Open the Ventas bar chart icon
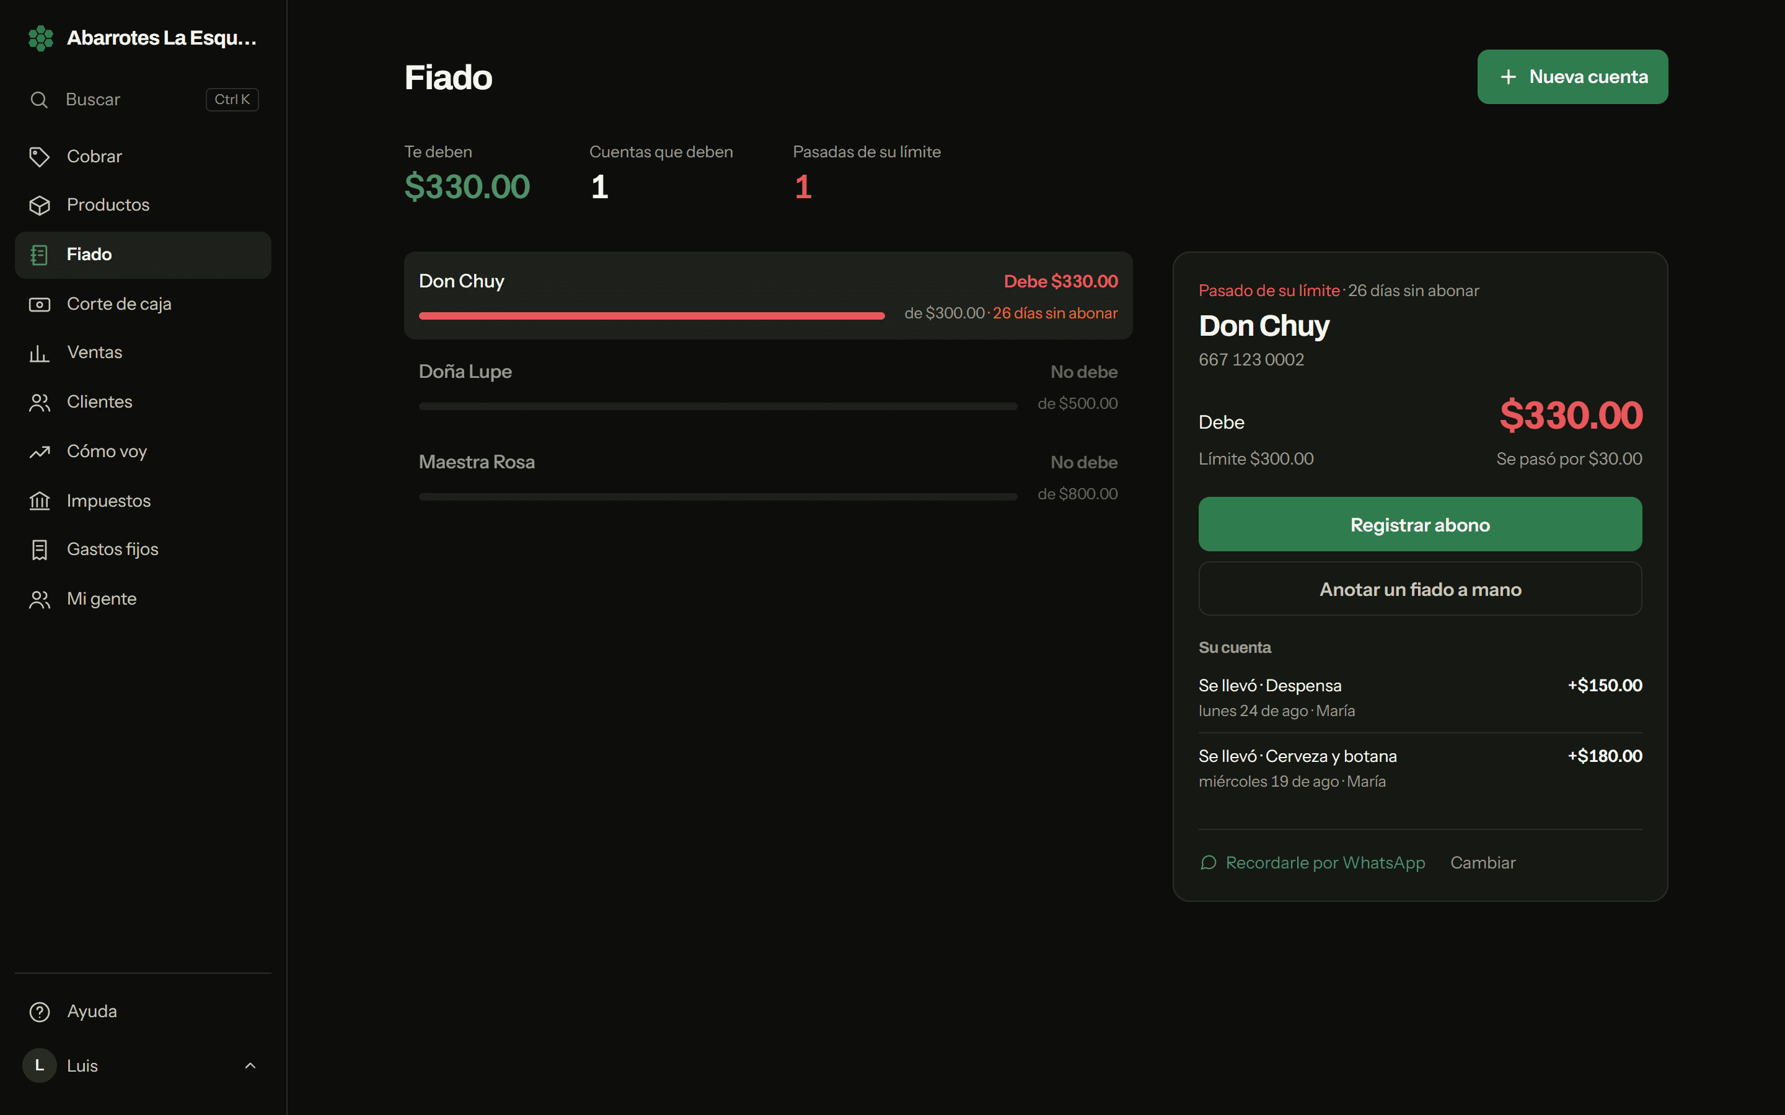The image size is (1785, 1115). [x=39, y=352]
